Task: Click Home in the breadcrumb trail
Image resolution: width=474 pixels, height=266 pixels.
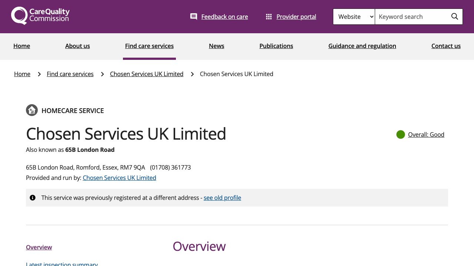Action: pos(22,74)
